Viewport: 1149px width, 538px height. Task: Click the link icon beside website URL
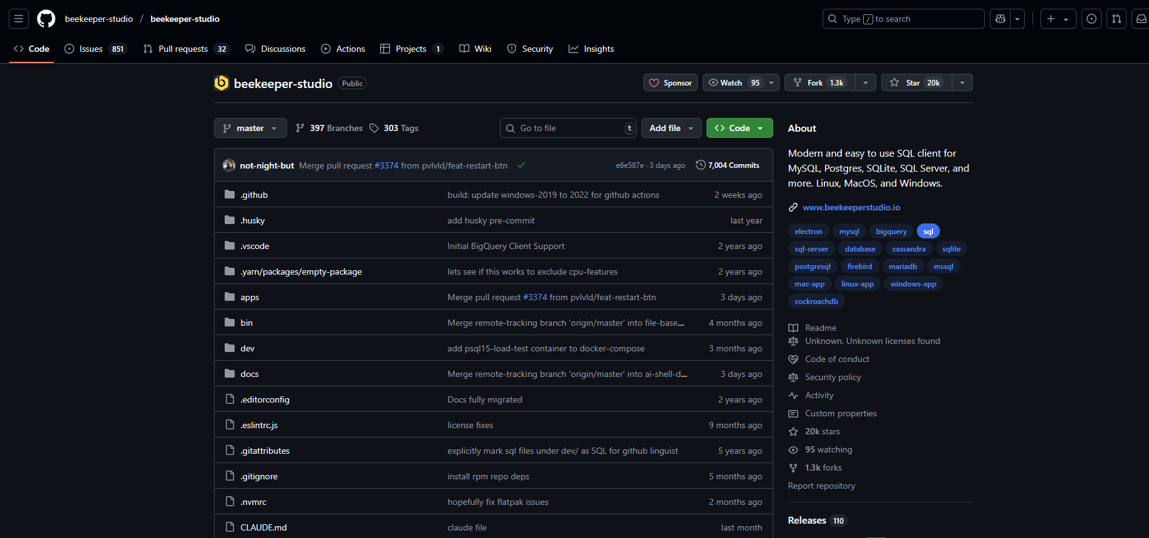click(793, 207)
